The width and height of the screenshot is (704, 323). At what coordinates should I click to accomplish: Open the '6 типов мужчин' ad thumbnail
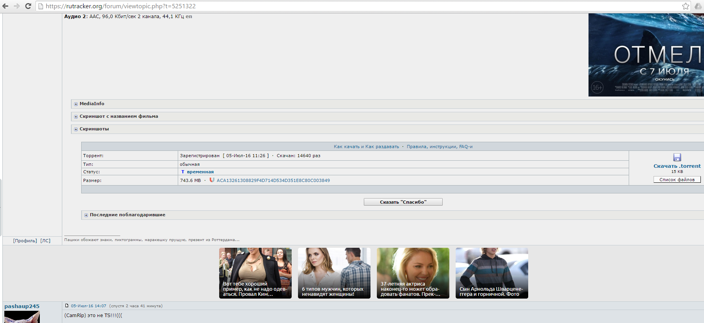point(334,273)
